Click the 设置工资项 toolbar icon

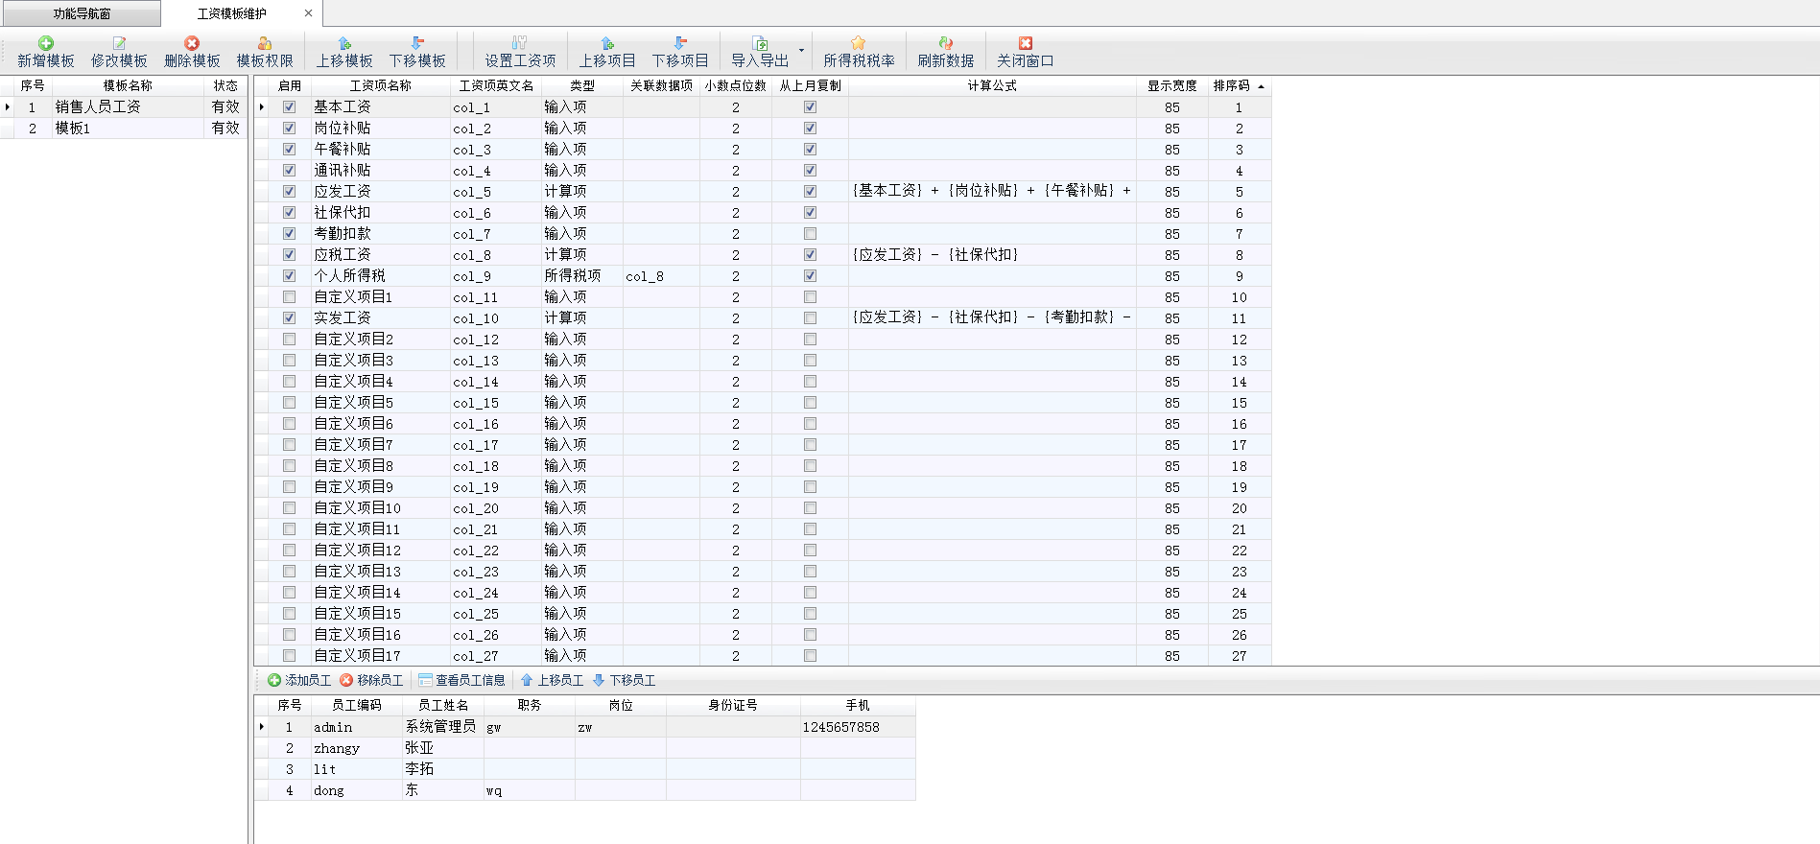519,44
